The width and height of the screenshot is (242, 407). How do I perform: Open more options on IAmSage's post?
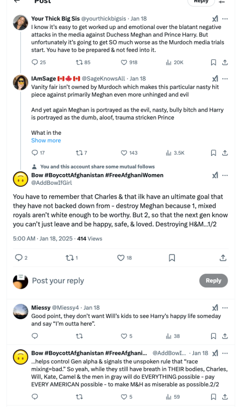[x=225, y=78]
